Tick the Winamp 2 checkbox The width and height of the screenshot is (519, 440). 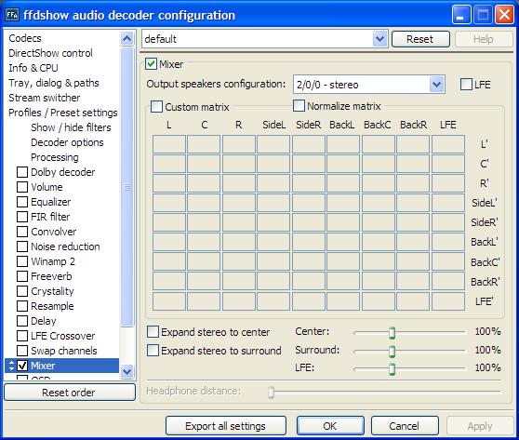(x=22, y=261)
